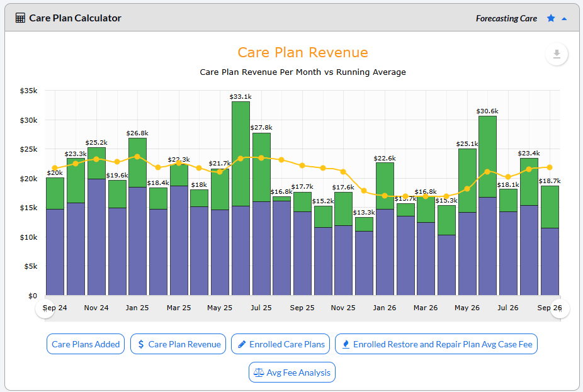The width and height of the screenshot is (583, 392).
Task: Click the calculator icon beside Care Plan Calculator
Action: click(x=20, y=18)
